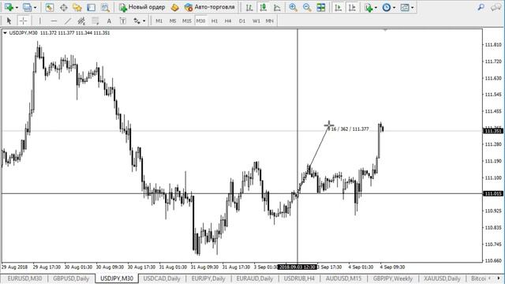Open the Navigator panel star-folder icon
This screenshot has height=284, width=505.
pos(77,7)
